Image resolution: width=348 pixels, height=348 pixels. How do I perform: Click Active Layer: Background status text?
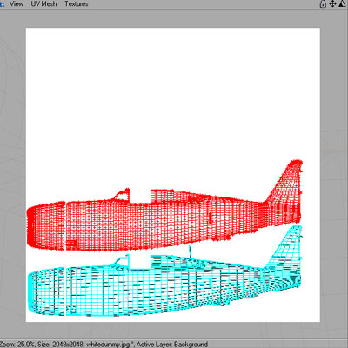pyautogui.click(x=172, y=345)
